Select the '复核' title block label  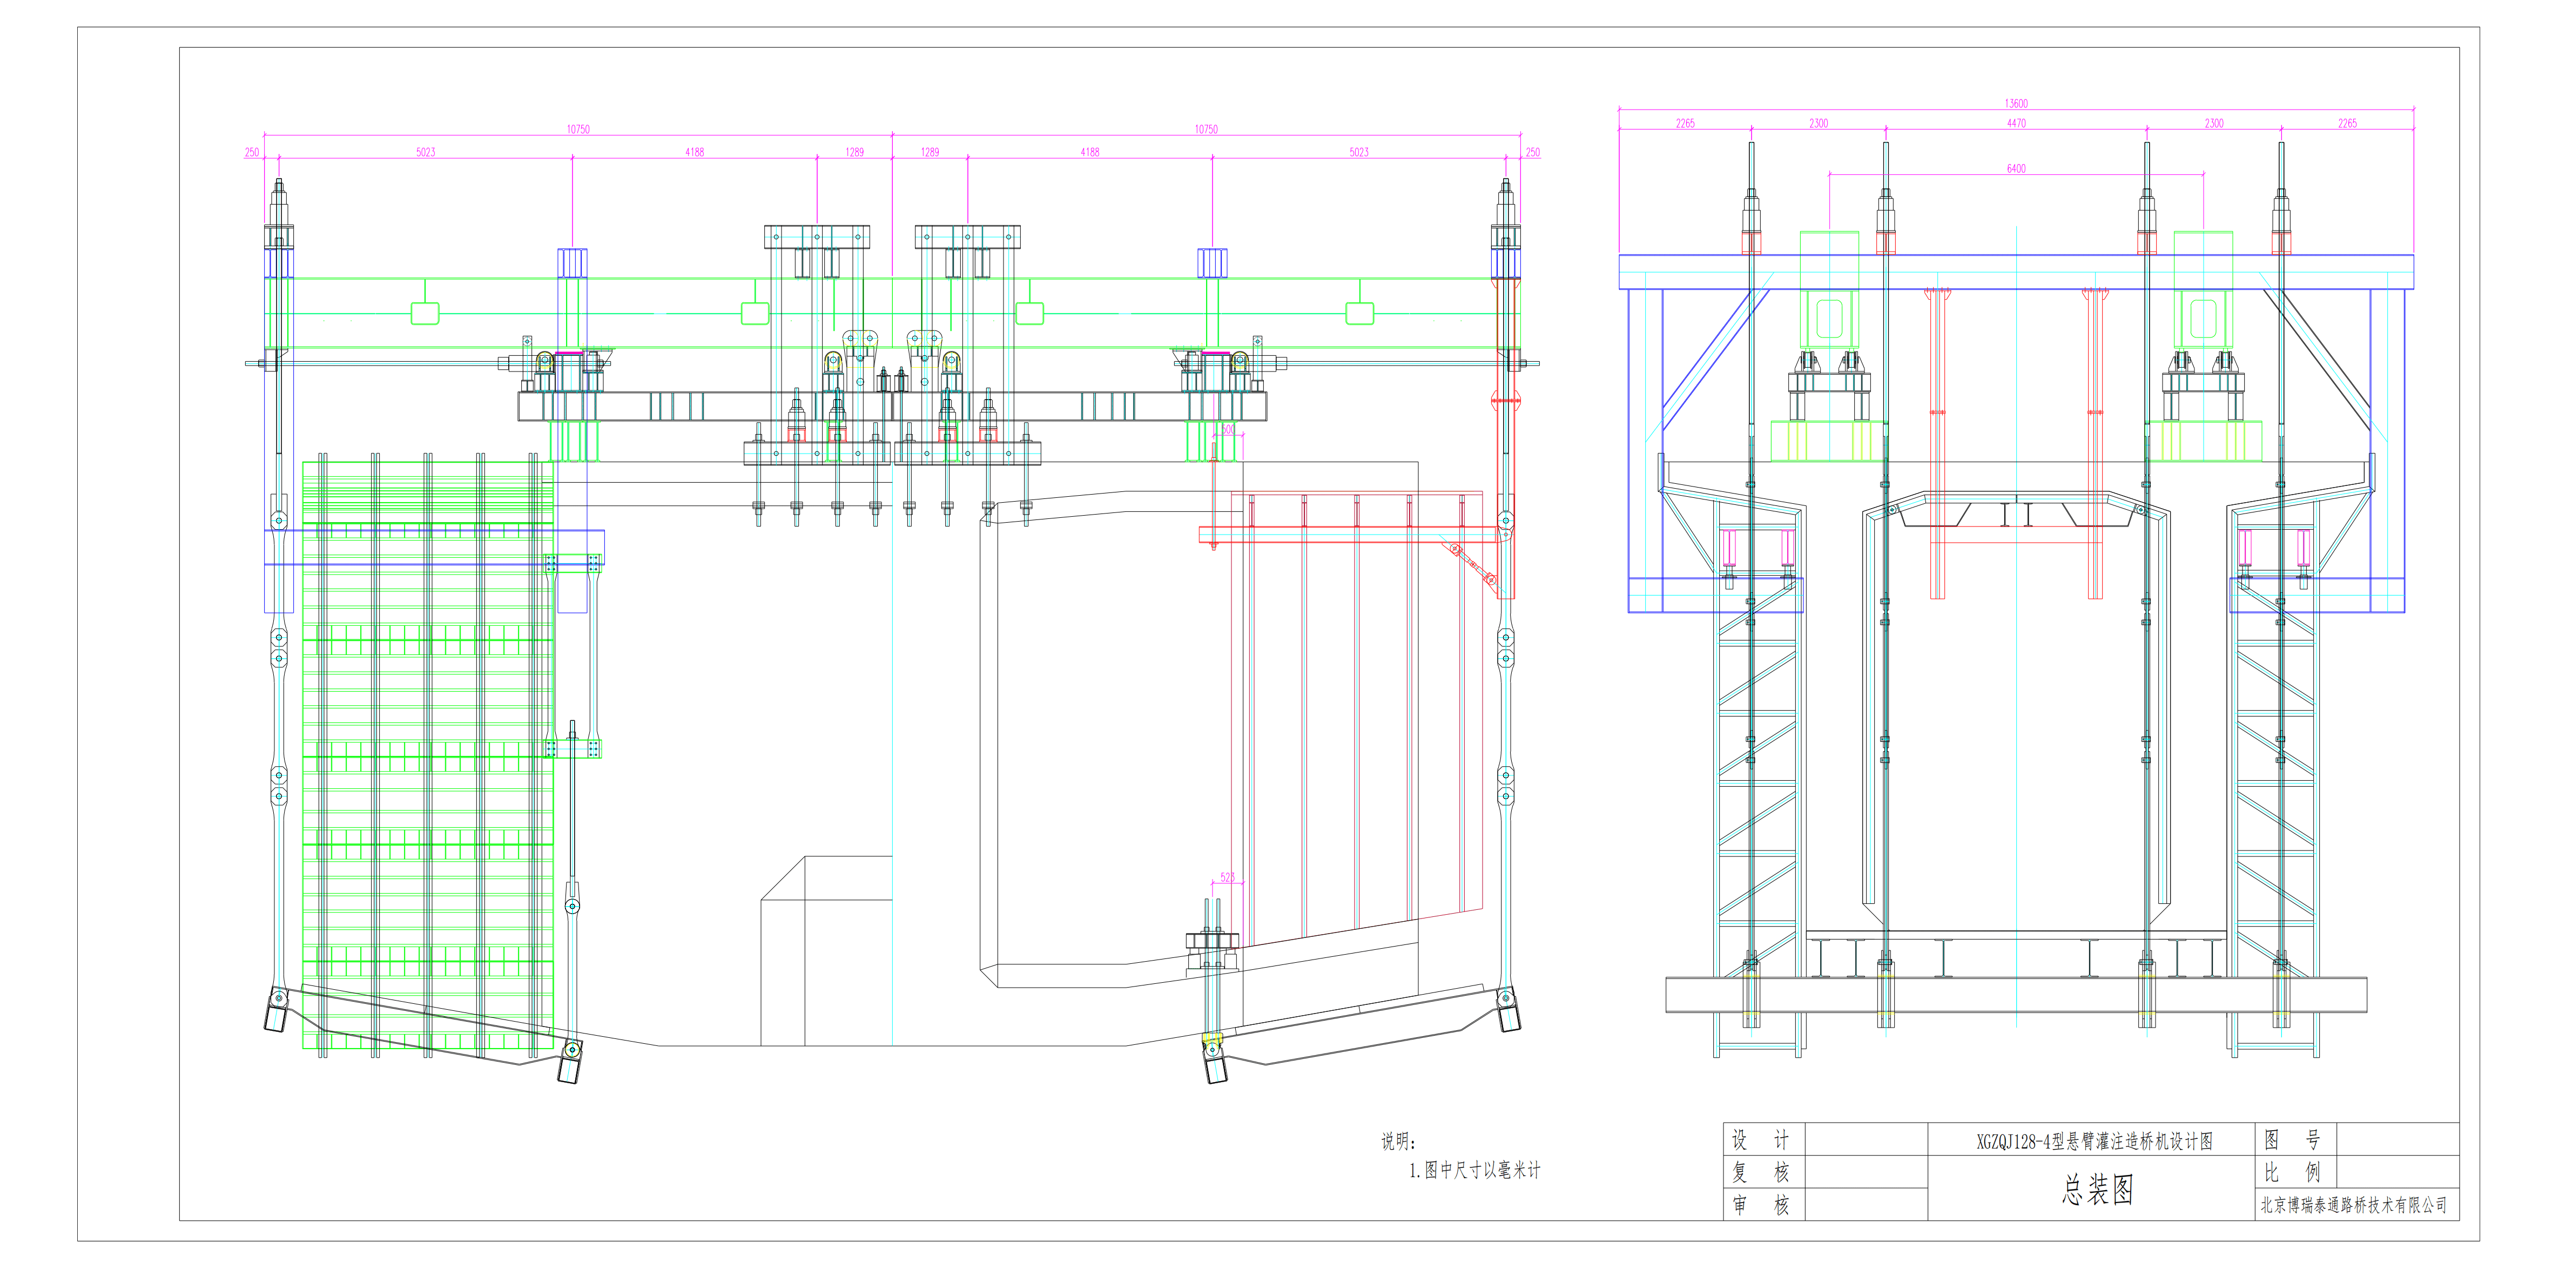[1760, 1172]
